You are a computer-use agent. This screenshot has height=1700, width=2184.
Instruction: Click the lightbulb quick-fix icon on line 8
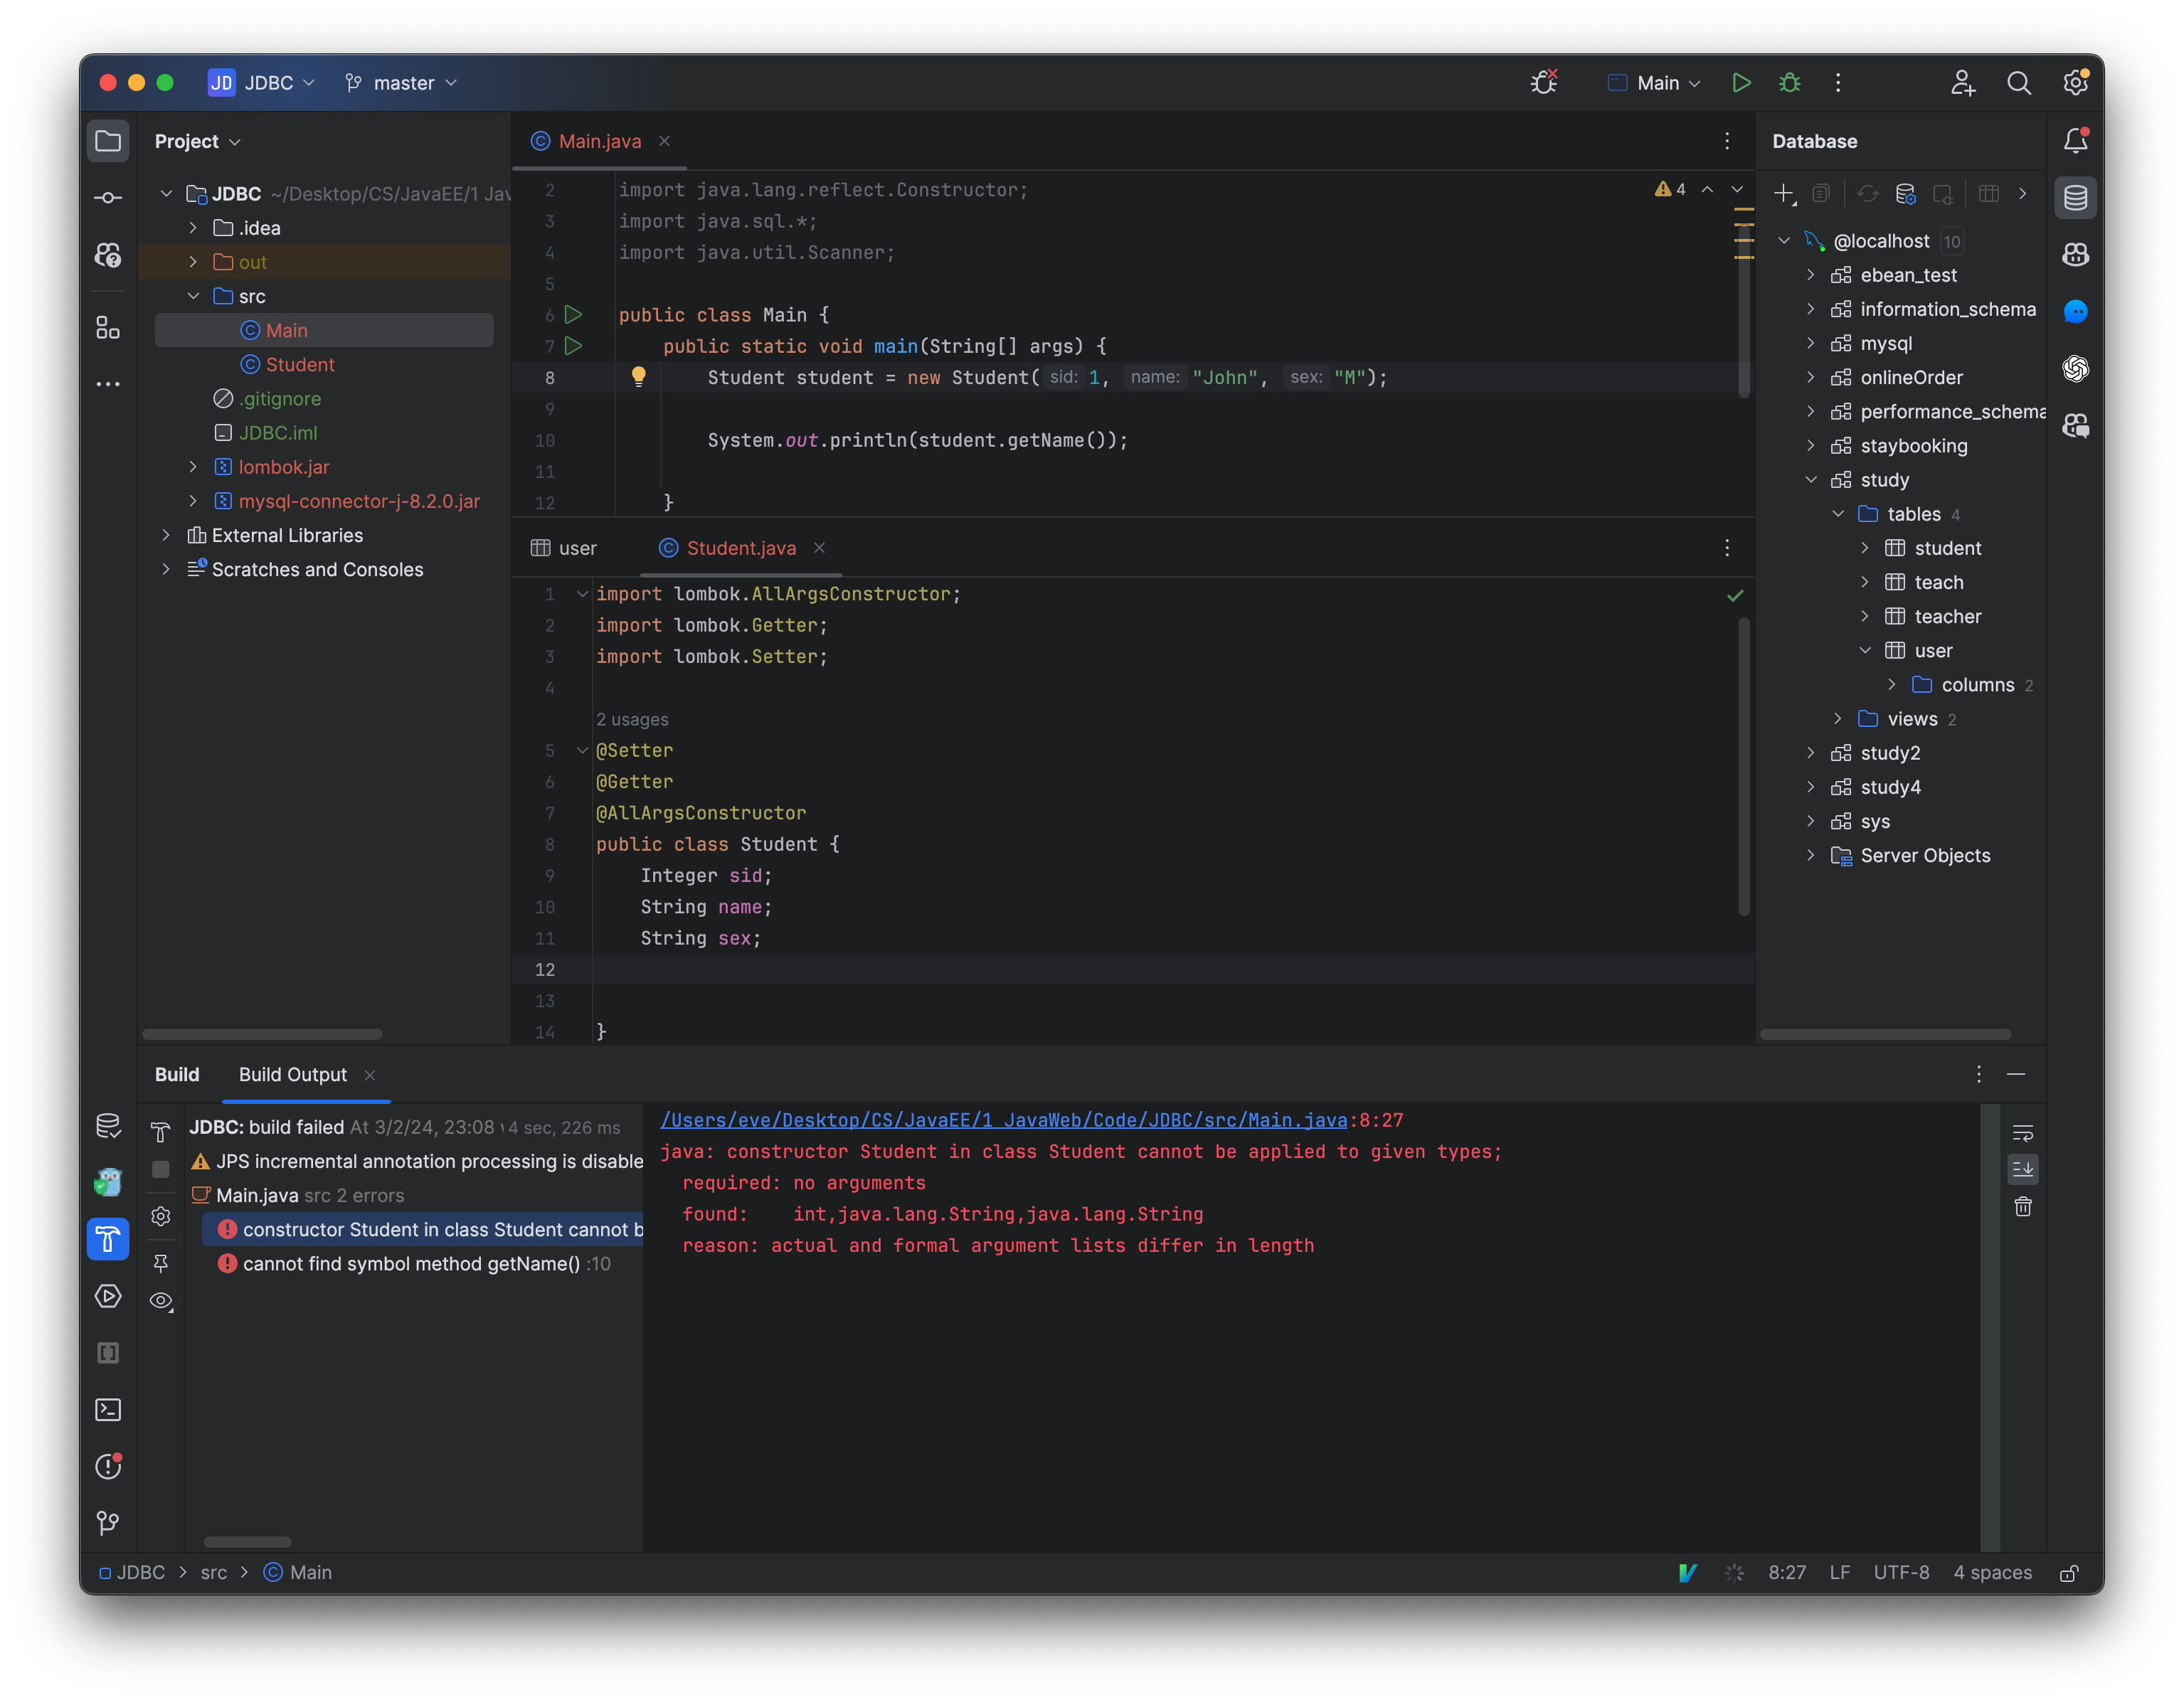click(x=638, y=377)
